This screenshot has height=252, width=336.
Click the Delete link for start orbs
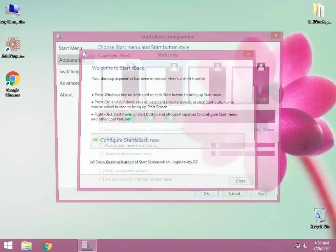coord(268,130)
